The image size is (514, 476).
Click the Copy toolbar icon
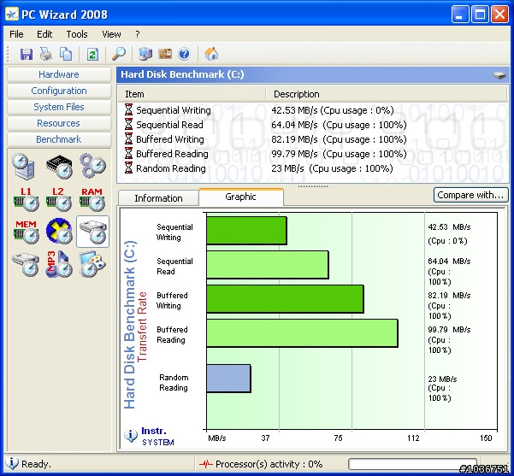[x=66, y=54]
